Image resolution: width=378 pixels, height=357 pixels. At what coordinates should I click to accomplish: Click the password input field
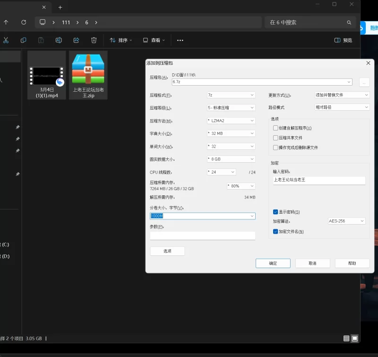319,180
